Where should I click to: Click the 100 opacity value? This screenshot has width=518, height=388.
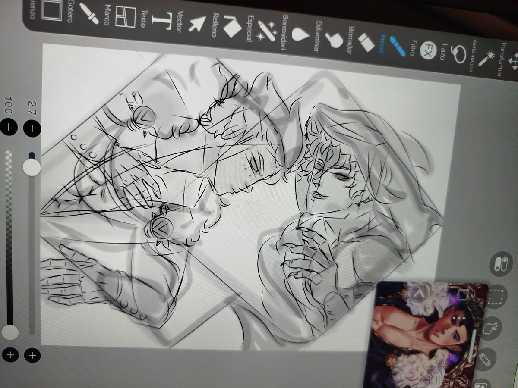click(9, 106)
